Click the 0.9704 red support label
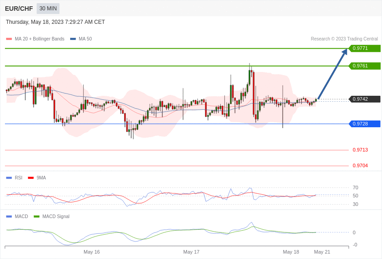The image size is (382, 259). pos(360,165)
